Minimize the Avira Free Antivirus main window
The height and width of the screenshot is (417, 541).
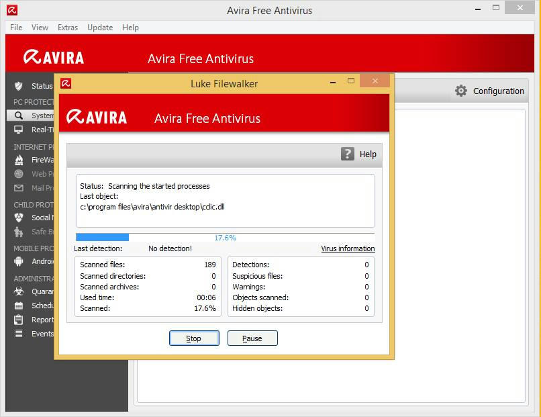(x=478, y=9)
